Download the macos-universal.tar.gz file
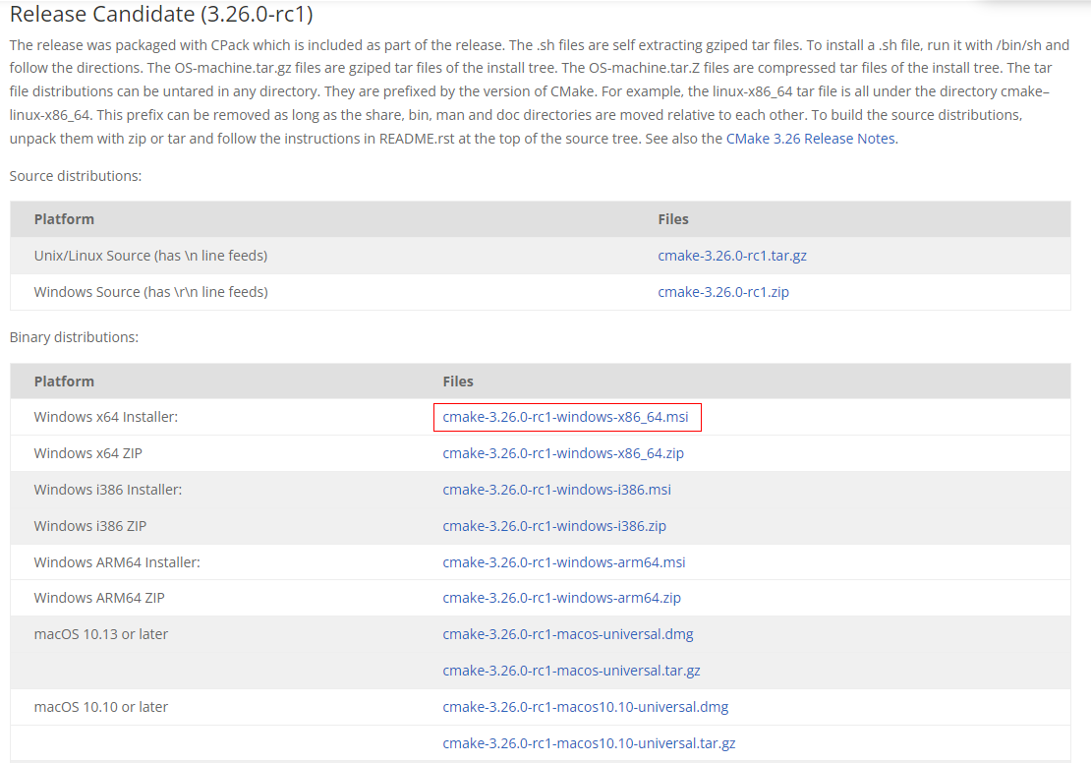1091x763 pixels. click(571, 671)
